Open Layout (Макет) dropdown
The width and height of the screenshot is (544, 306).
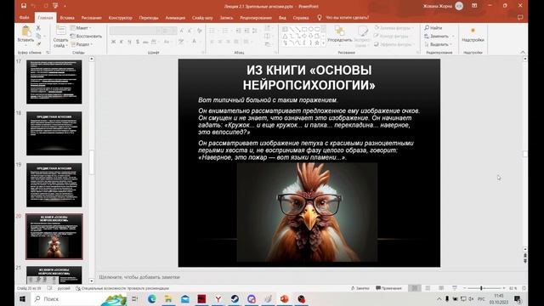[x=81, y=28]
